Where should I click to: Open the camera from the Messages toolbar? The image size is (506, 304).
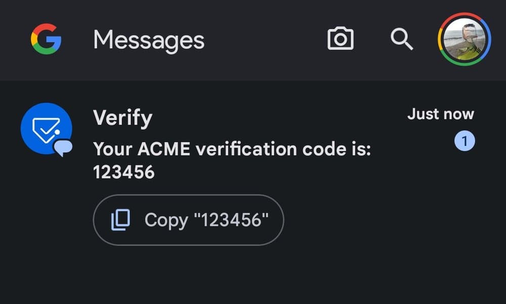[x=341, y=38]
